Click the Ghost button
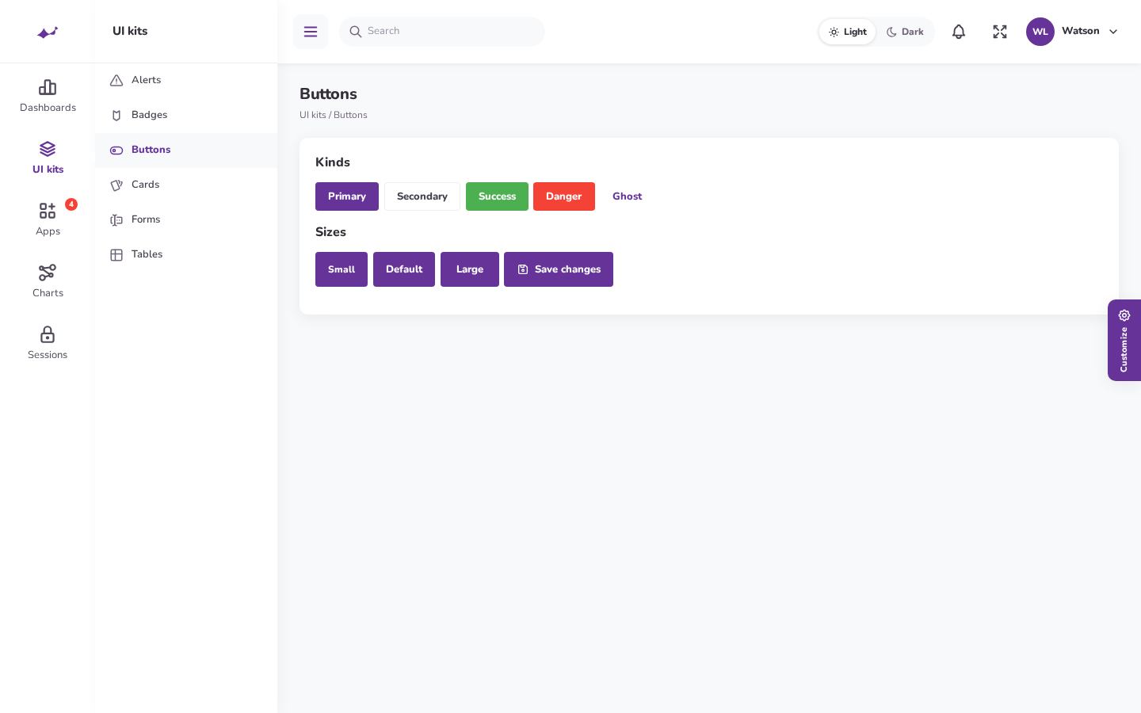1141x713 pixels. (x=628, y=196)
